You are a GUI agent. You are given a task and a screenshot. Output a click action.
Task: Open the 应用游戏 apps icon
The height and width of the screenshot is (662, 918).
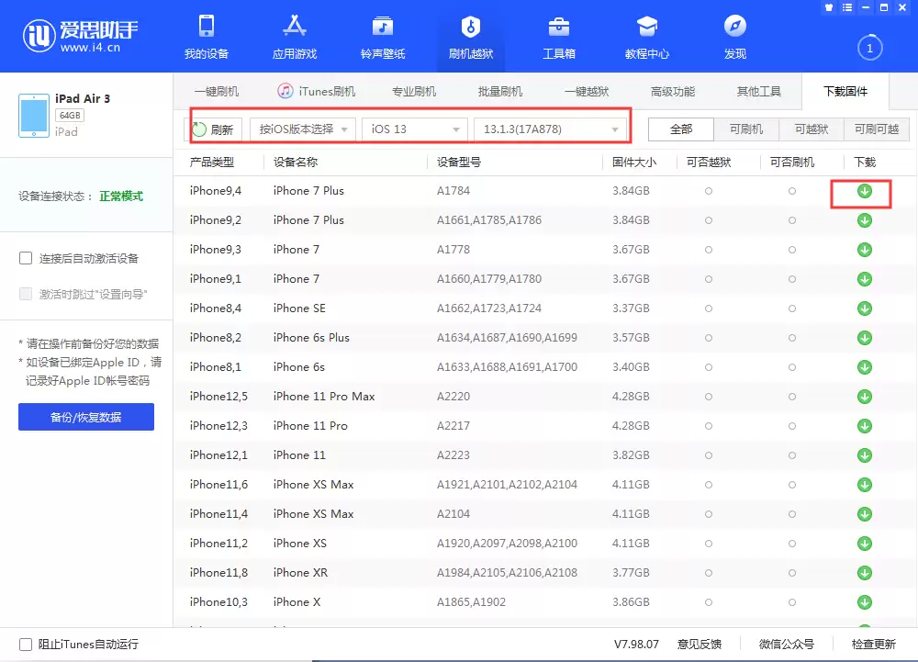coord(295,27)
